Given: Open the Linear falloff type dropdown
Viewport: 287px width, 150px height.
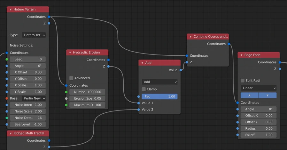Looking at the screenshot, I should click(259, 88).
